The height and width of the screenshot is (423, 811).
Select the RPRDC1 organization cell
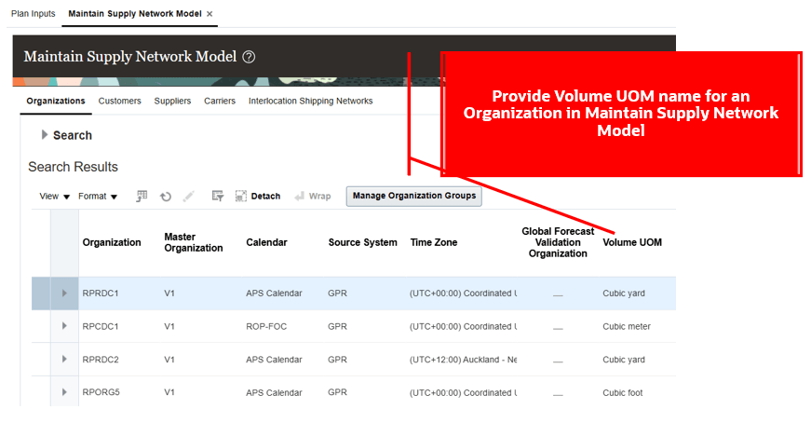[x=101, y=293]
